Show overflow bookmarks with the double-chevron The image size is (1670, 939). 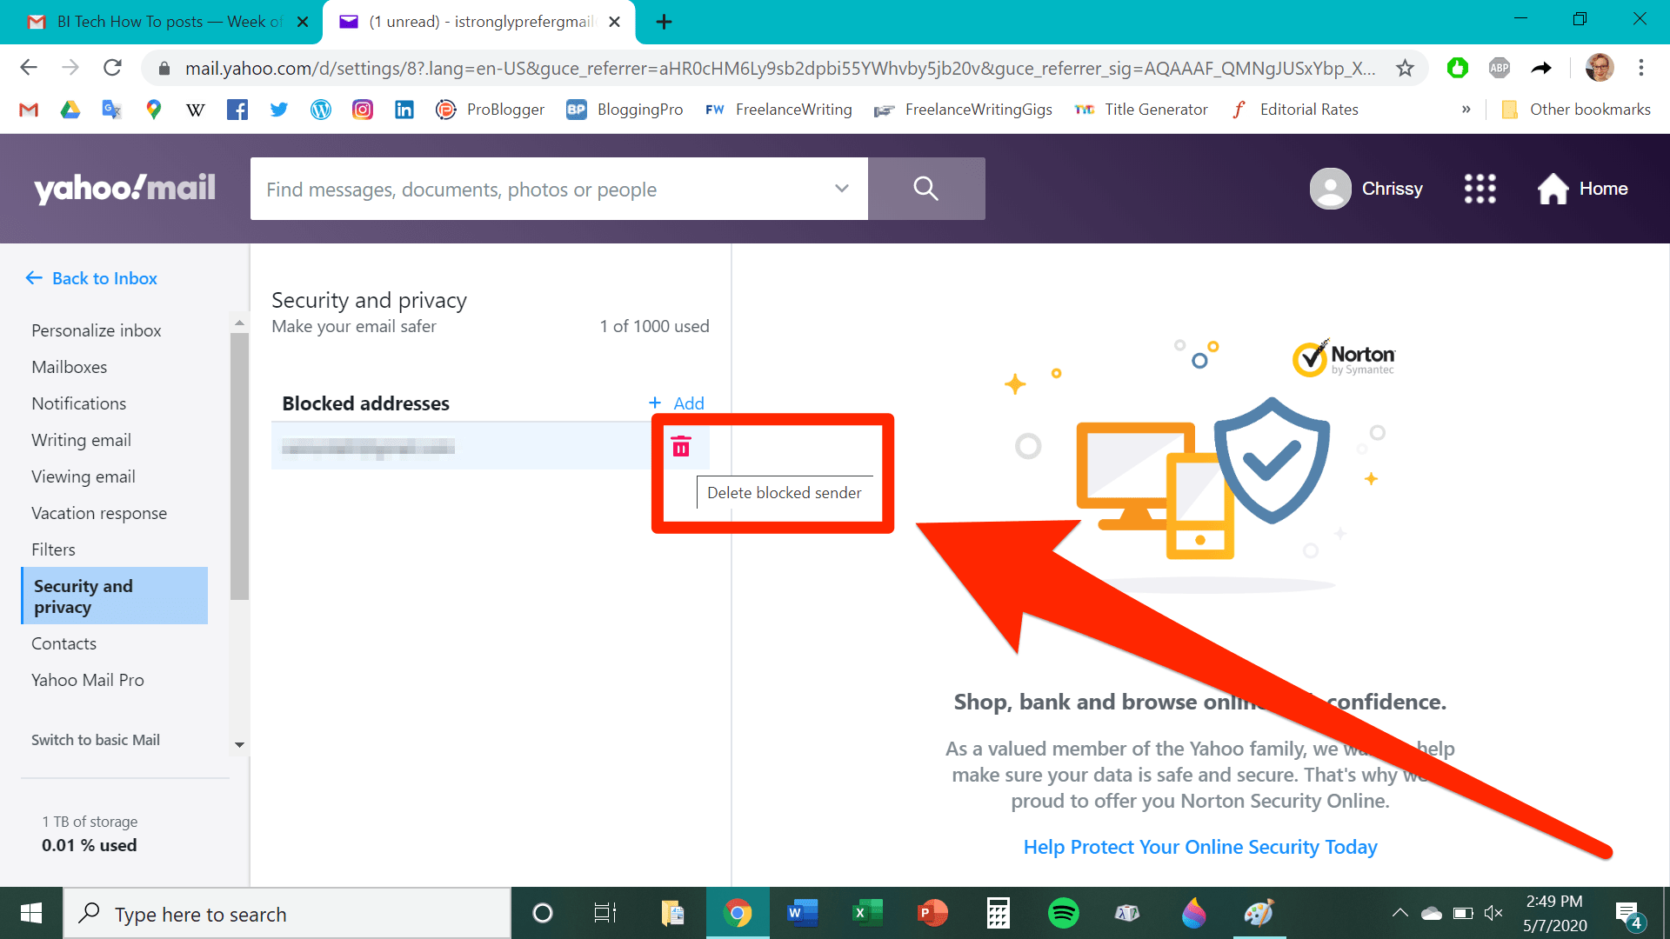tap(1466, 110)
